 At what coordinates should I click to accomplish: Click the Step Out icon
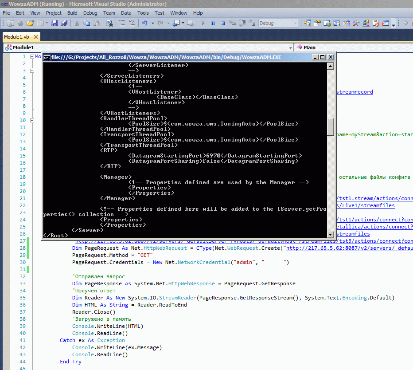(252, 23)
